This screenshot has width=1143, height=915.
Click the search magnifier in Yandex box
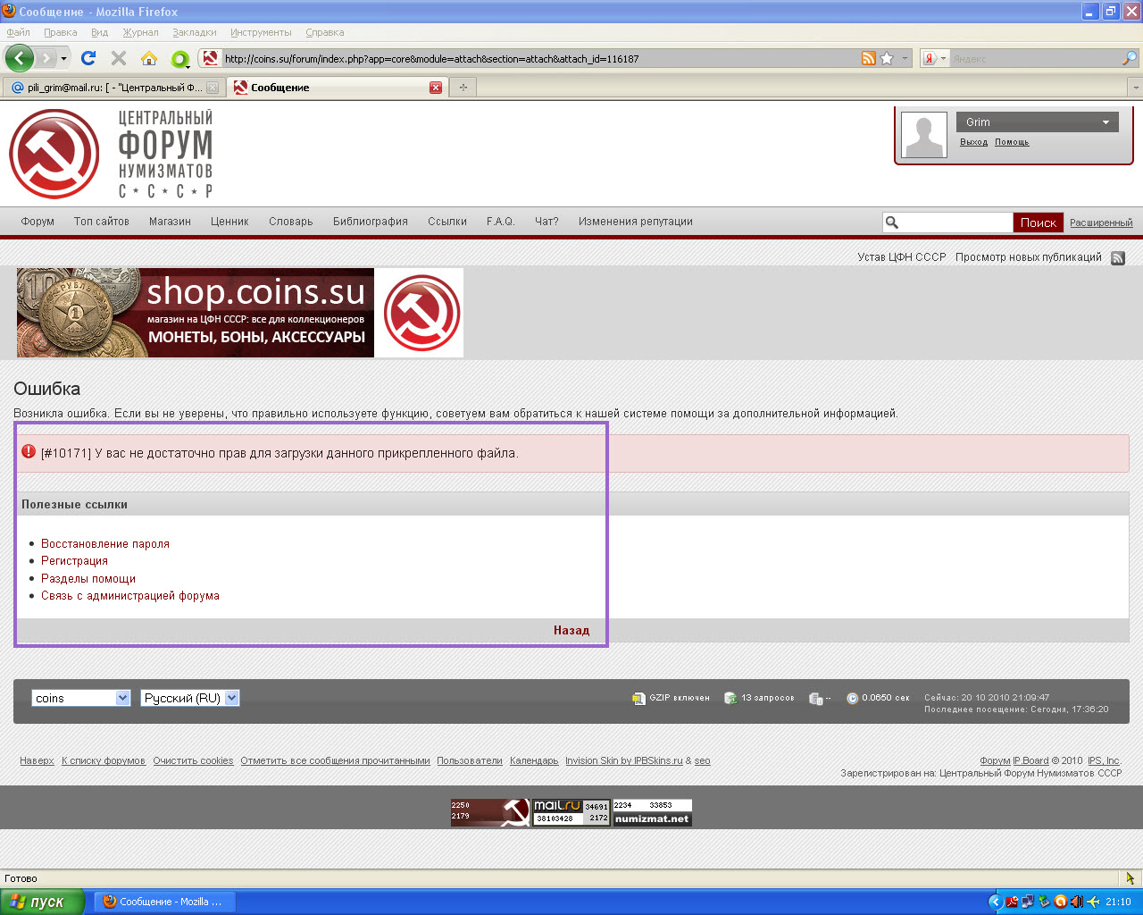(x=1130, y=58)
